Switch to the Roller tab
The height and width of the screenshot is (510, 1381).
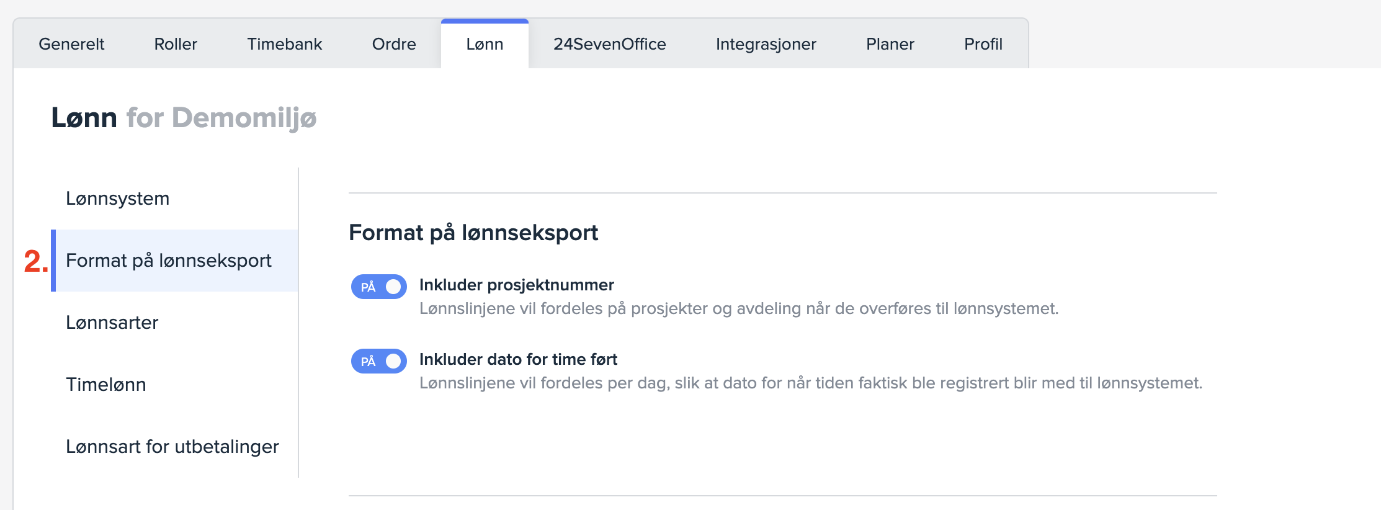coord(176,44)
